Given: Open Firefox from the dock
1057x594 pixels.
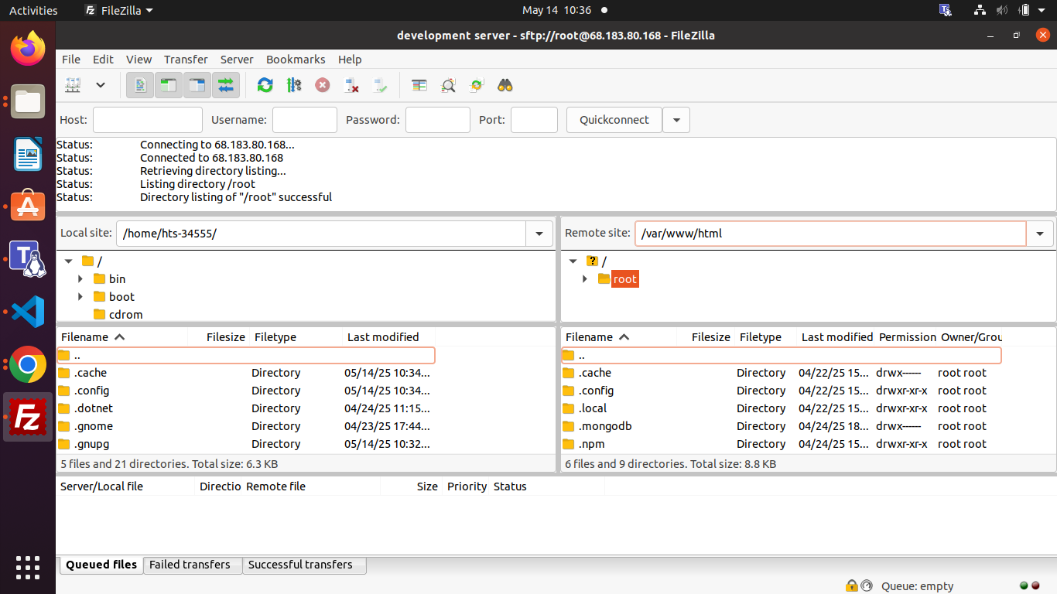Looking at the screenshot, I should tap(28, 48).
